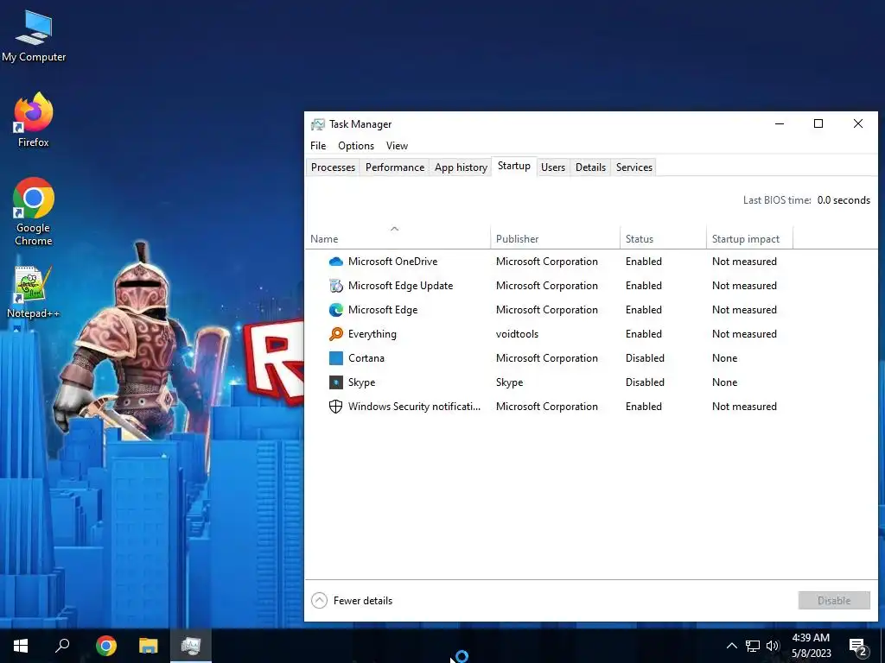The width and height of the screenshot is (885, 663).
Task: Collapse Task Manager with Fewer details
Action: [352, 601]
